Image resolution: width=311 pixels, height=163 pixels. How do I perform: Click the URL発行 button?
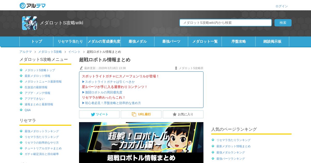pyautogui.click(x=141, y=114)
